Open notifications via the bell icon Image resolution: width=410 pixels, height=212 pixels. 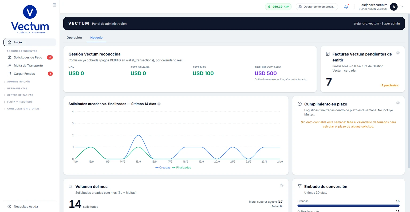(346, 7)
